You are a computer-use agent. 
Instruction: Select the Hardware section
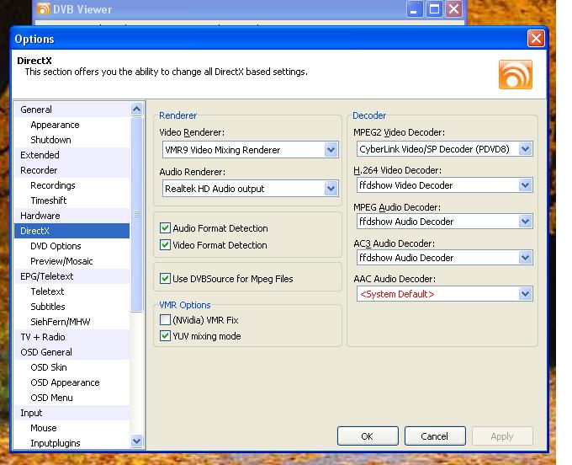pos(71,216)
